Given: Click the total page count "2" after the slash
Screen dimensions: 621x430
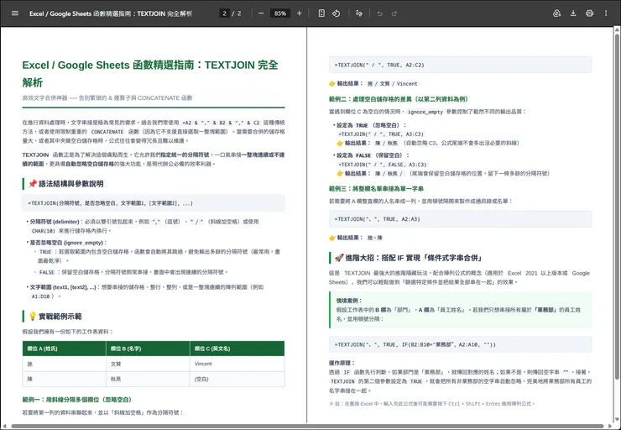Looking at the screenshot, I should [239, 13].
